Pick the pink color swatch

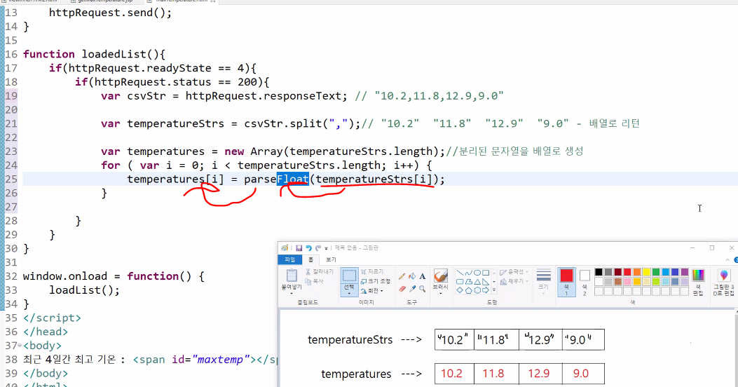pyautogui.click(x=627, y=282)
